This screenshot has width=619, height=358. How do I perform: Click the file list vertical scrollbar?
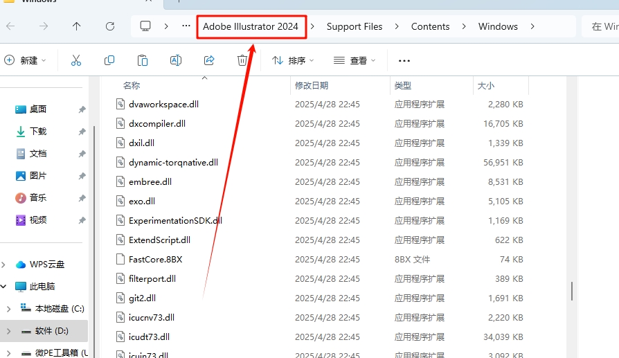[572, 291]
